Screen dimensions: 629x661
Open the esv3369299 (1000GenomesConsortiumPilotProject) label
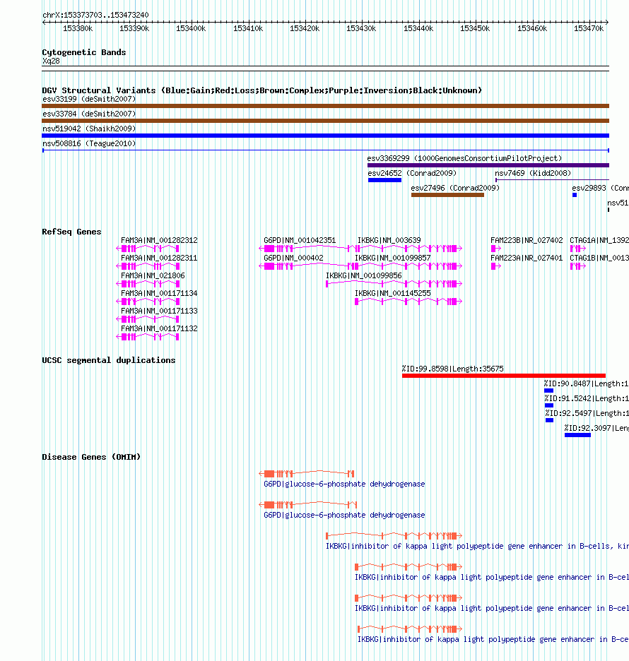pyautogui.click(x=464, y=158)
